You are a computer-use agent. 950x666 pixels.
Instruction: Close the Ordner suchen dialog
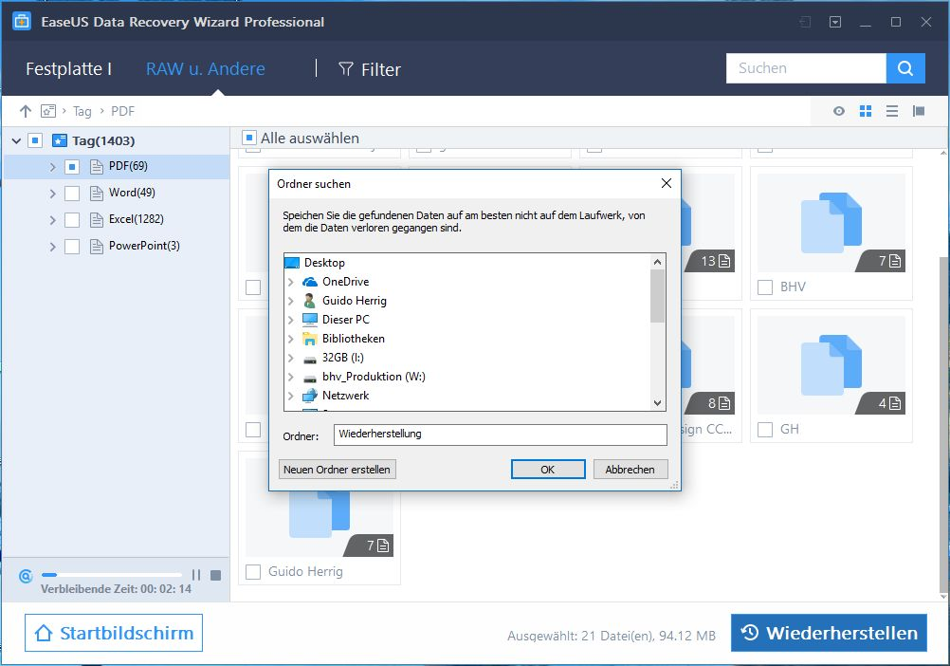pyautogui.click(x=667, y=183)
